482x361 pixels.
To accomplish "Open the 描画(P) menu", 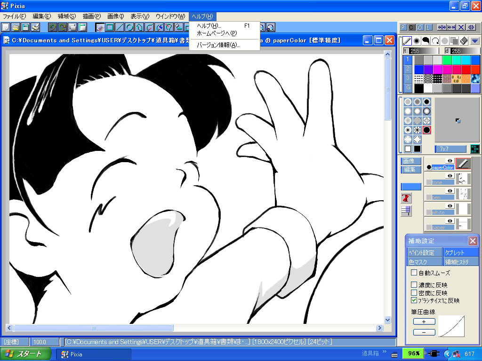I will [92, 16].
